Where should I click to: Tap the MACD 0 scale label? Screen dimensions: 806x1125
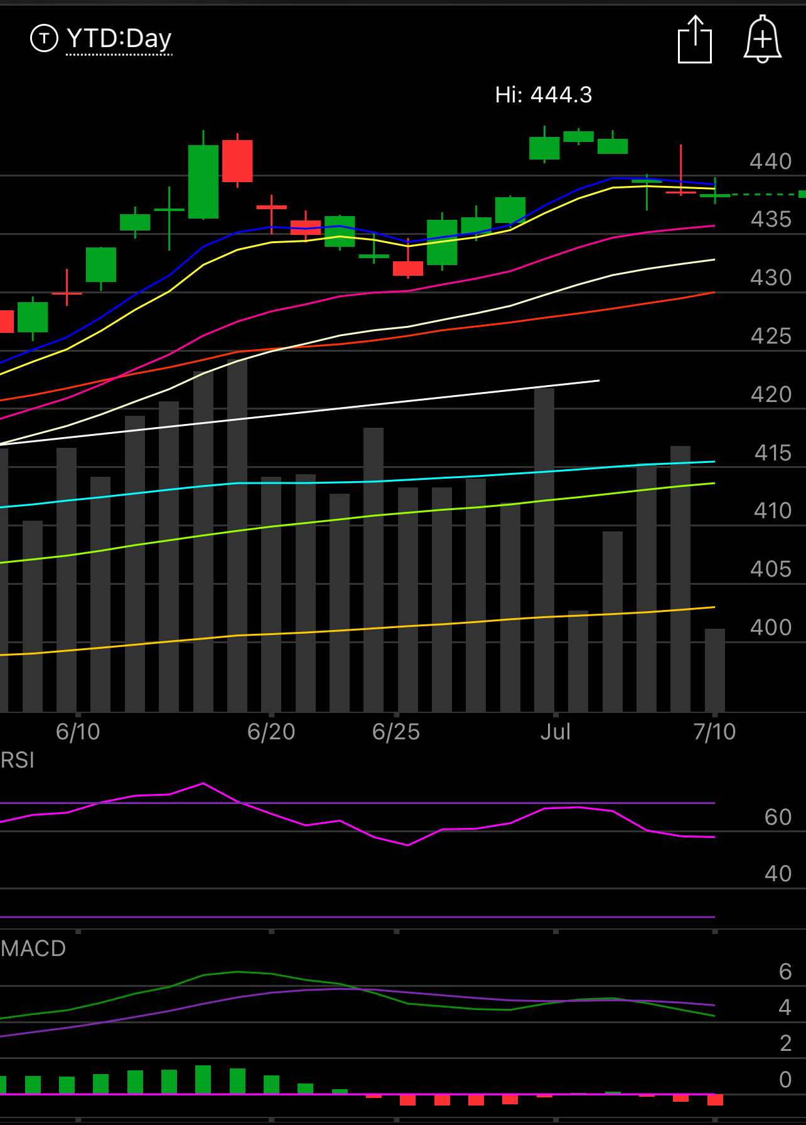pyautogui.click(x=785, y=1080)
